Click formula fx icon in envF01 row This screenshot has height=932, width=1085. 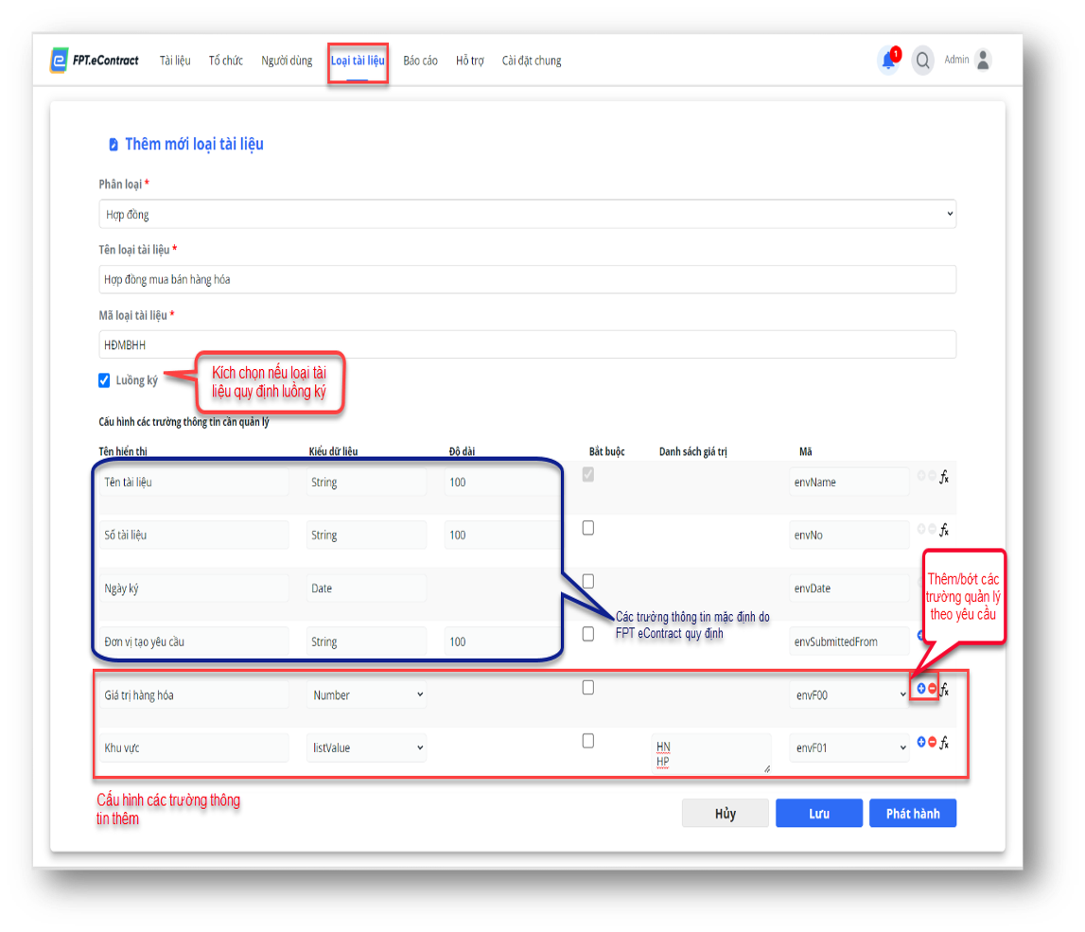944,743
